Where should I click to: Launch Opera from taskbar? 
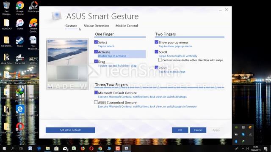91,148
